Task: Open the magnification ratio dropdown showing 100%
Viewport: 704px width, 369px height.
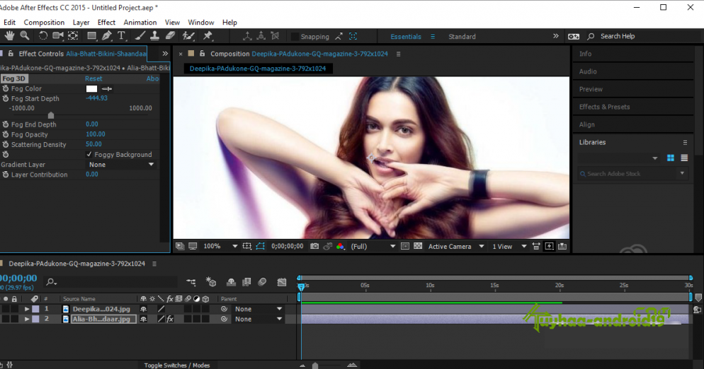Action: point(220,246)
